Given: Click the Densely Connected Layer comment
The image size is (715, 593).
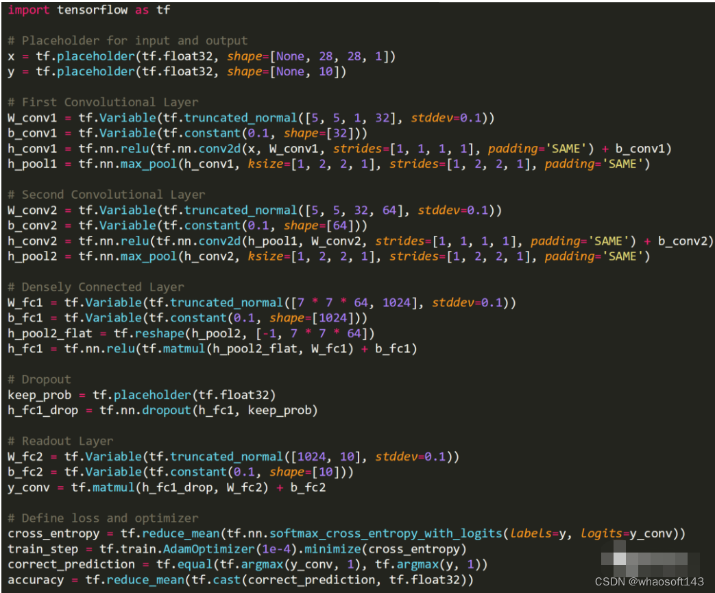Looking at the screenshot, I should click(x=96, y=287).
